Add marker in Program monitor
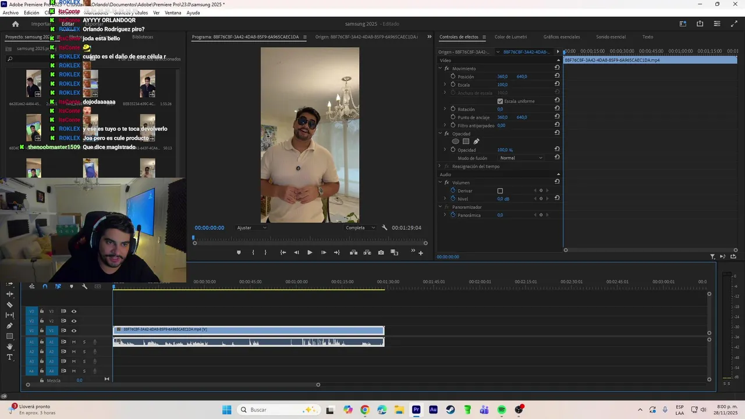Viewport: 745px width, 419px height. point(239,253)
